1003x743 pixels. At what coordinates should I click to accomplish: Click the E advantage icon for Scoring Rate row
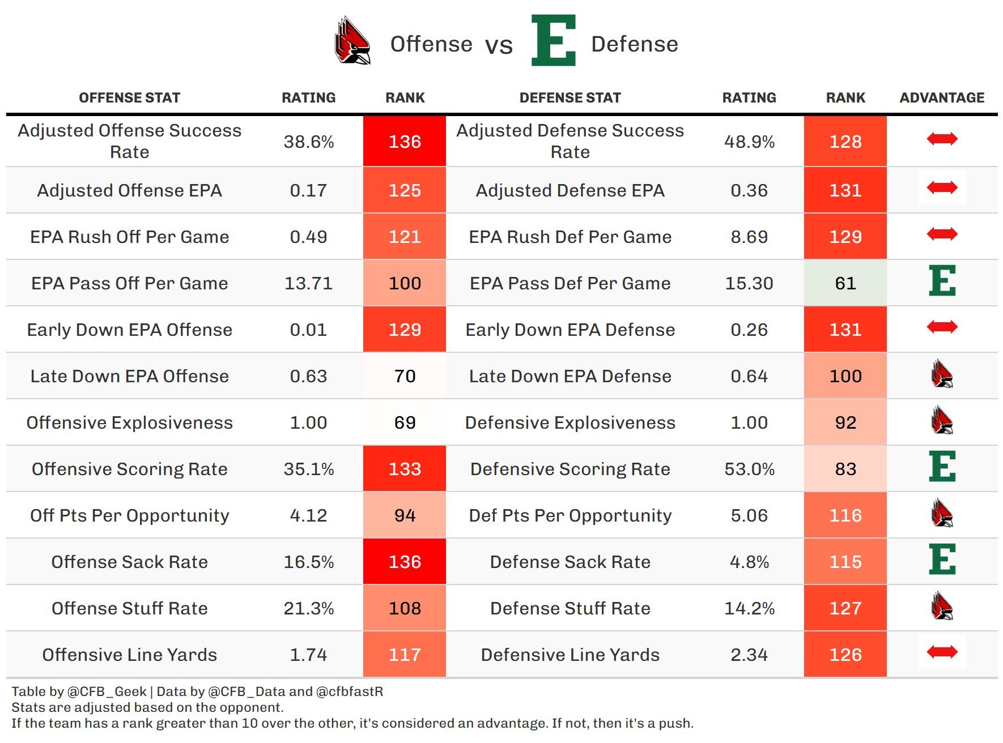[942, 467]
